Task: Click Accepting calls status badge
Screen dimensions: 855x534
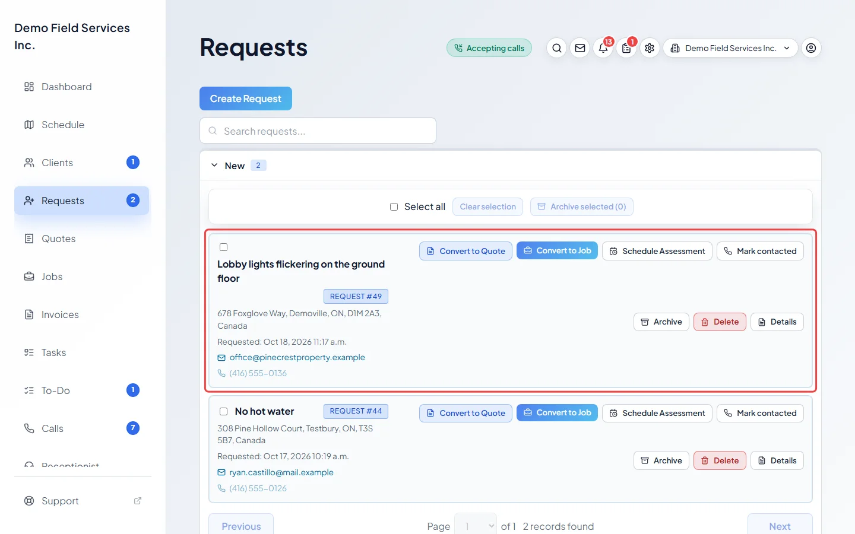Action: click(x=489, y=48)
